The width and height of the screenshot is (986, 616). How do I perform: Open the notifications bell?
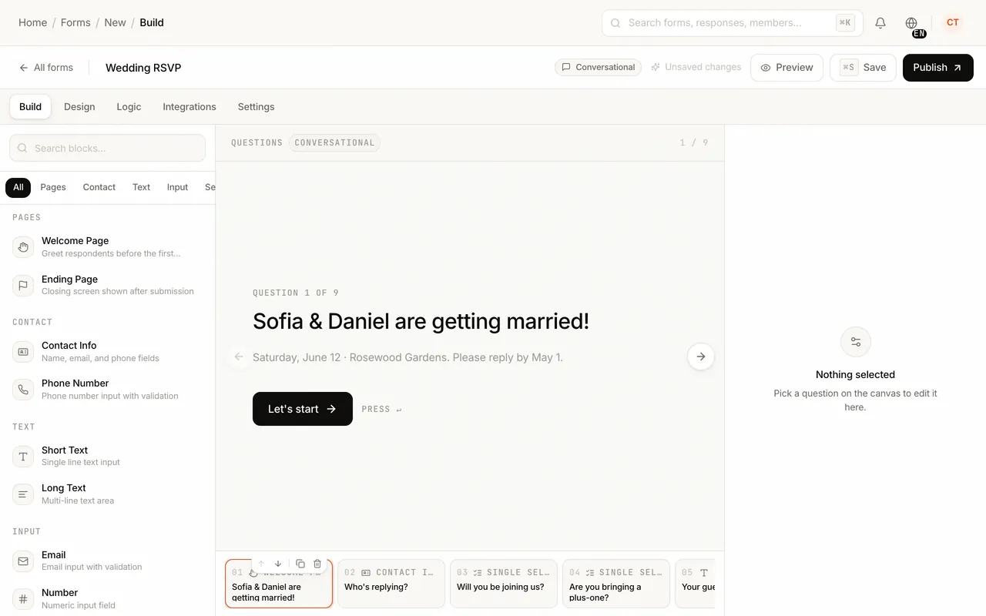(880, 23)
